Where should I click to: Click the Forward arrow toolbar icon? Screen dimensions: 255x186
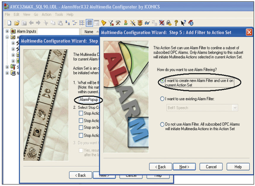pyautogui.click(x=38, y=23)
